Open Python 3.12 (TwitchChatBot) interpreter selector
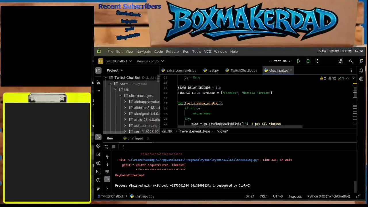This screenshot has height=207, width=368. coord(329,196)
